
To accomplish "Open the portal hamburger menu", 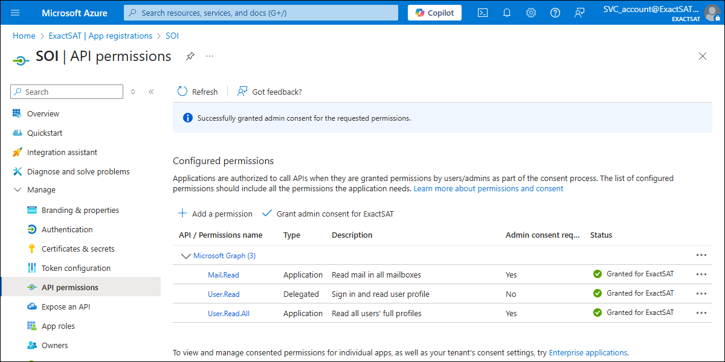I will click(16, 13).
